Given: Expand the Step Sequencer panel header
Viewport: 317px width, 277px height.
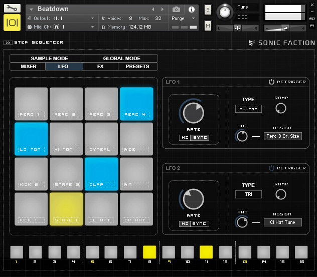Looking at the screenshot, I should [8, 43].
